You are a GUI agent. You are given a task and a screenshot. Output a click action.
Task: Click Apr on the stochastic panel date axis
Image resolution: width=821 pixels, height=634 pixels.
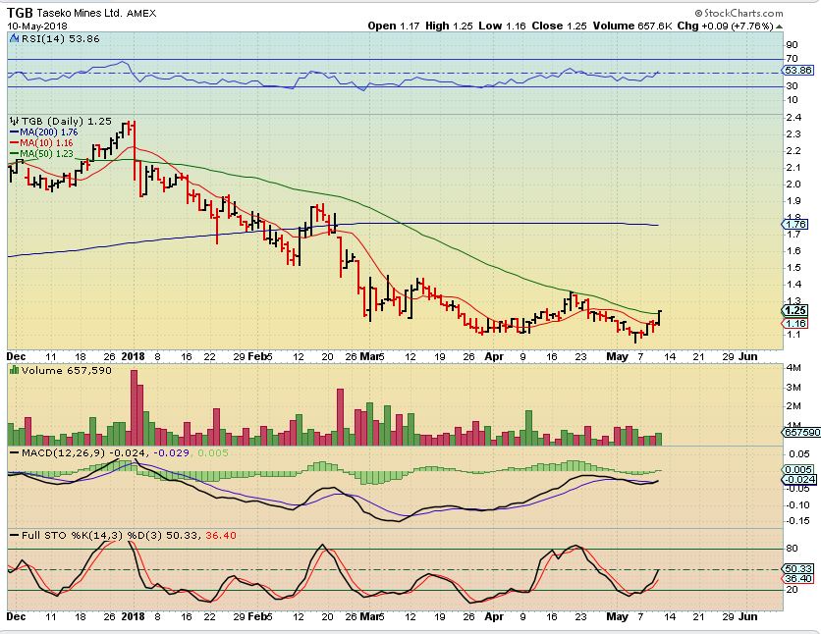494,616
